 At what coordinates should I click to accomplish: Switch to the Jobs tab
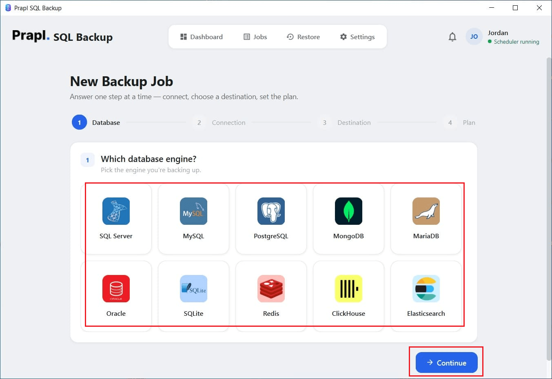tap(255, 37)
